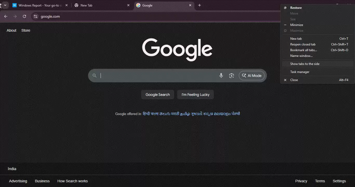Screen dimensions: 355x187
Task: Open the site information icon in address bar
Action: point(35,16)
